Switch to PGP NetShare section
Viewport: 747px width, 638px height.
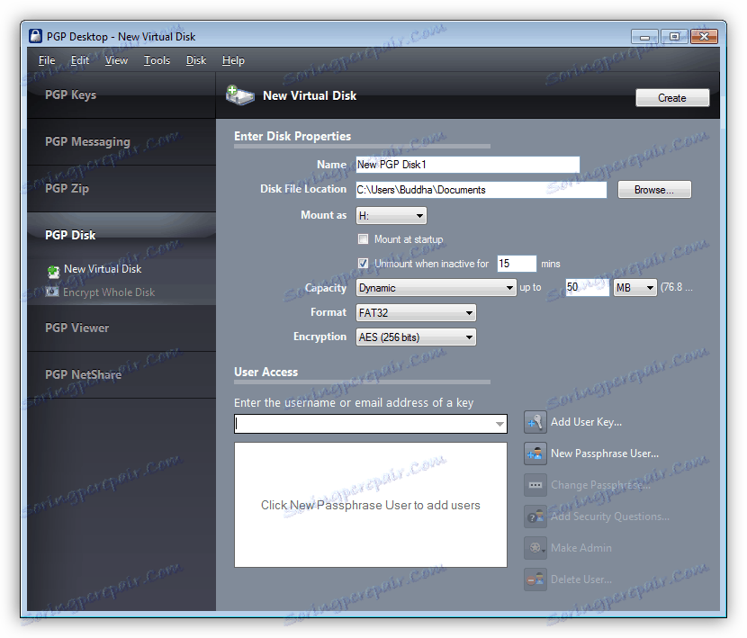121,374
